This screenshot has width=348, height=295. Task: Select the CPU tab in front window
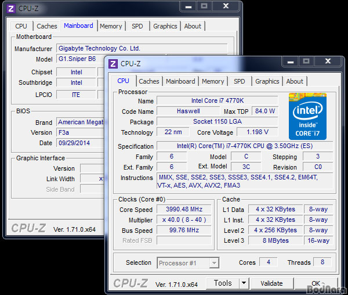[123, 81]
